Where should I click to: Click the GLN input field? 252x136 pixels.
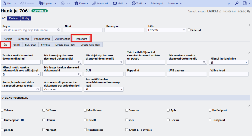coord(104,74)
